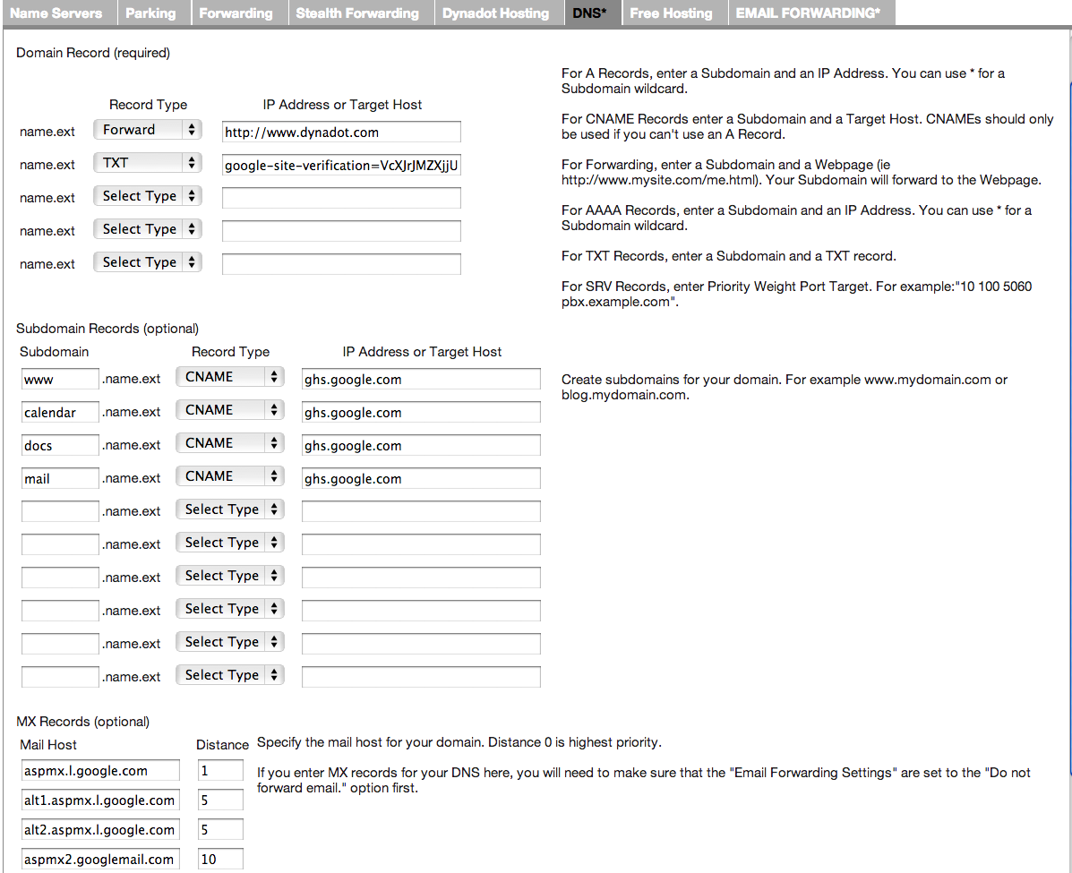Click the field containing http://www.dynadot.com
Screen dimensions: 1072x873
340,132
